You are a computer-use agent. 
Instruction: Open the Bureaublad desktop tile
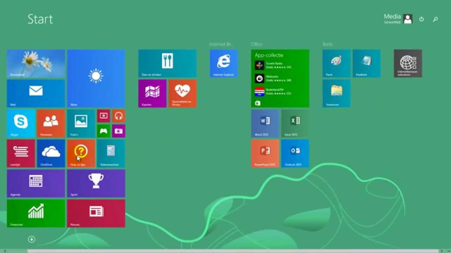[36, 64]
